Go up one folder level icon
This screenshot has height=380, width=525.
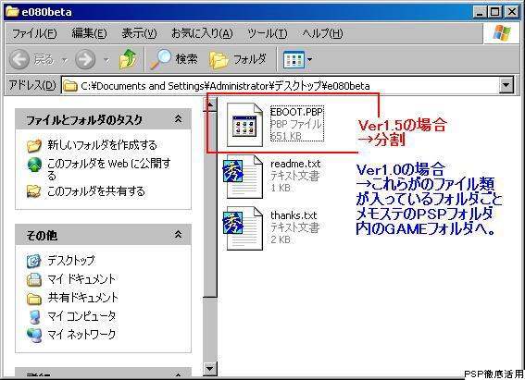pos(128,59)
